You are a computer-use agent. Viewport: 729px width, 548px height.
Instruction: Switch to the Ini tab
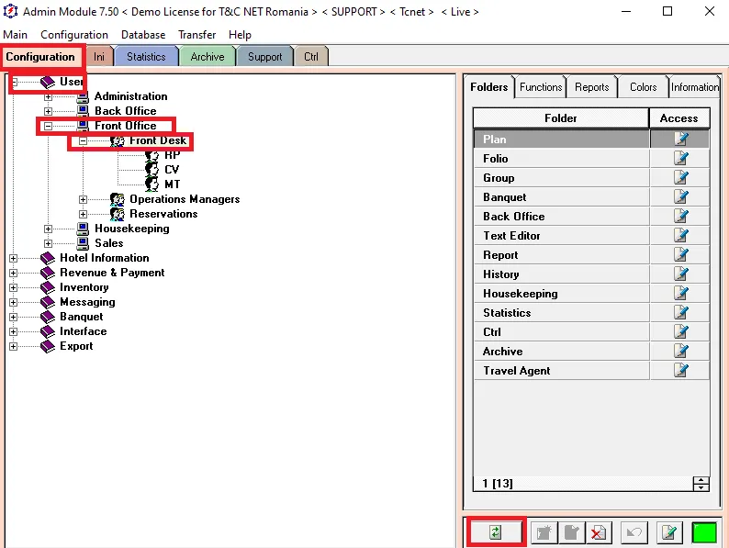point(99,57)
